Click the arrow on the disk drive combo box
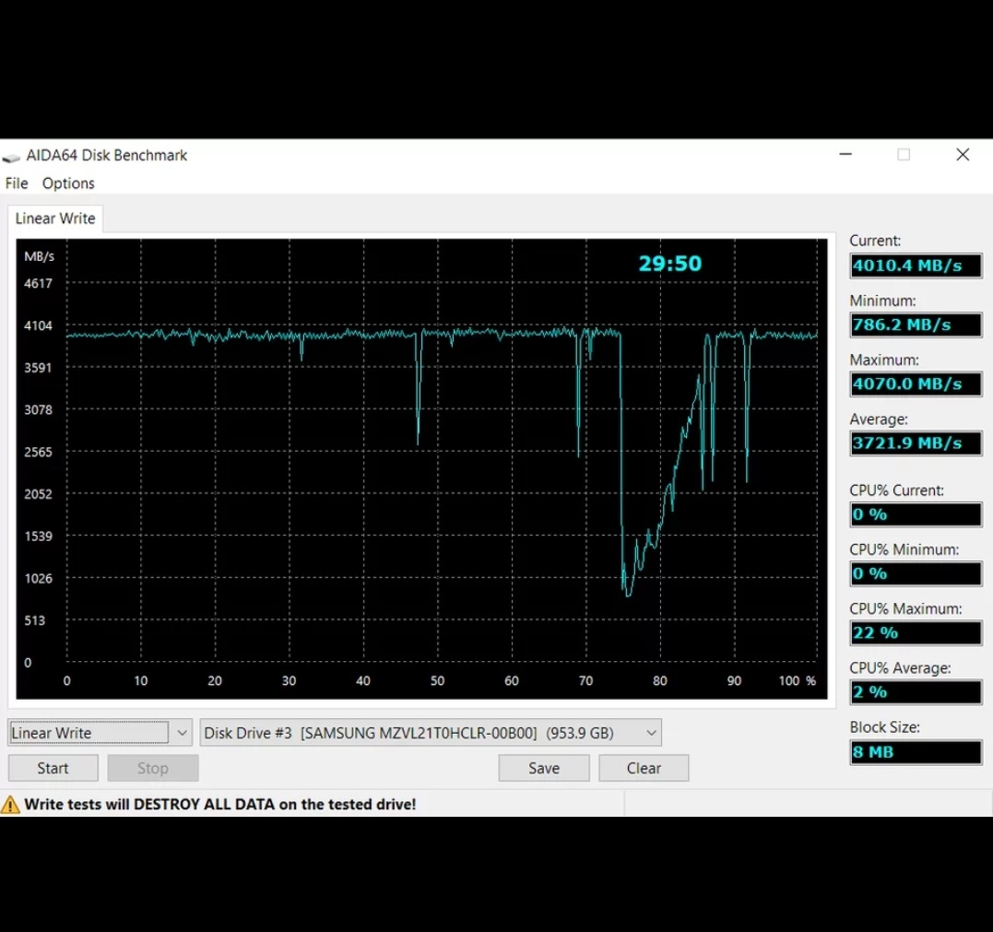This screenshot has width=993, height=932. click(x=651, y=733)
